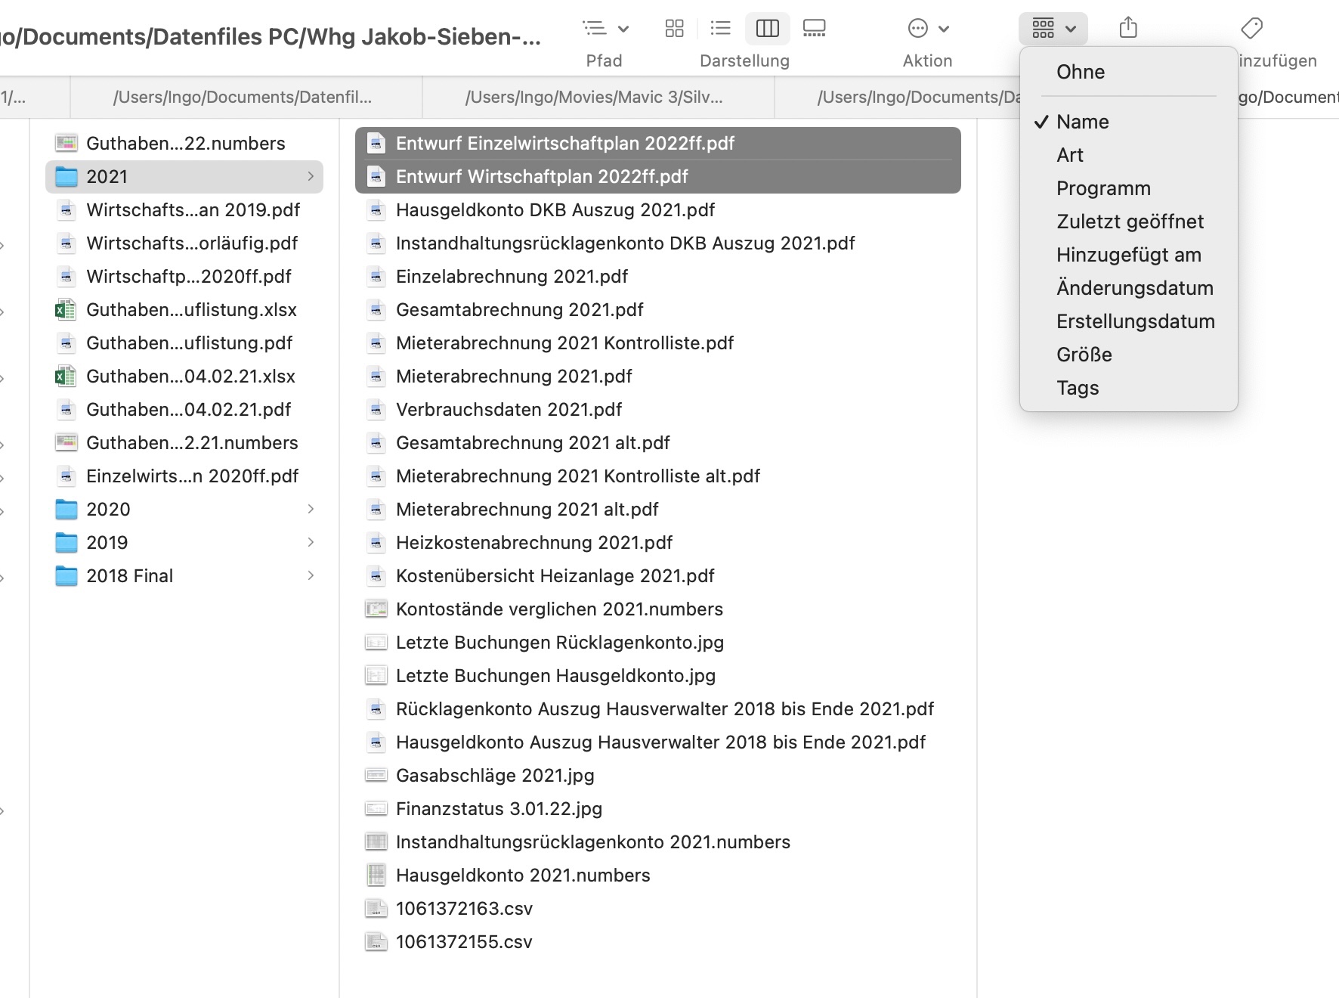Open the Aktion ellipsis menu
Viewport: 1339px width, 998px height.
[x=927, y=29]
